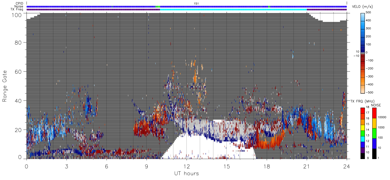The height and width of the screenshot is (180, 390).
Task: Click the CPID label at top left
Action: click(19, 3)
